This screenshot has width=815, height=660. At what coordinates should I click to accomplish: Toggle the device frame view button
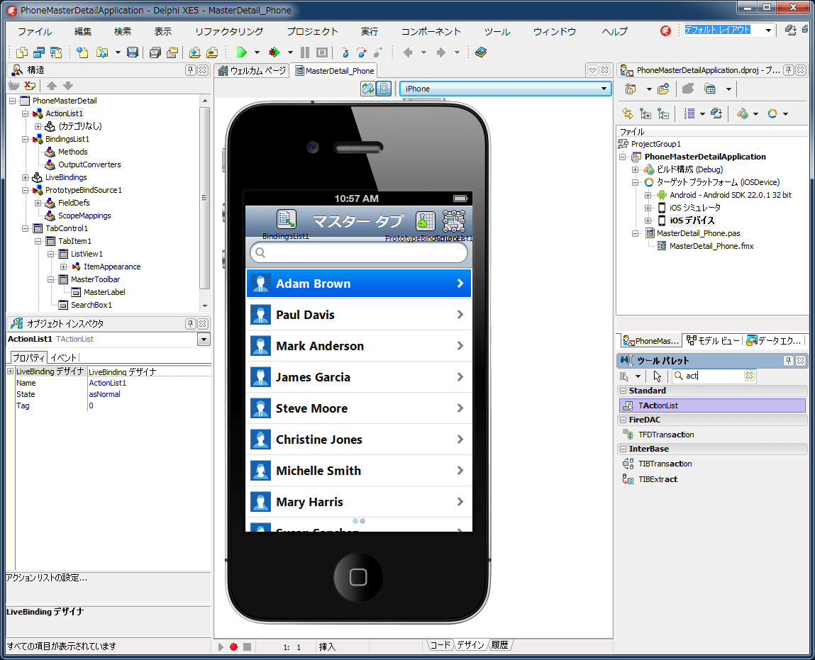pyautogui.click(x=384, y=89)
